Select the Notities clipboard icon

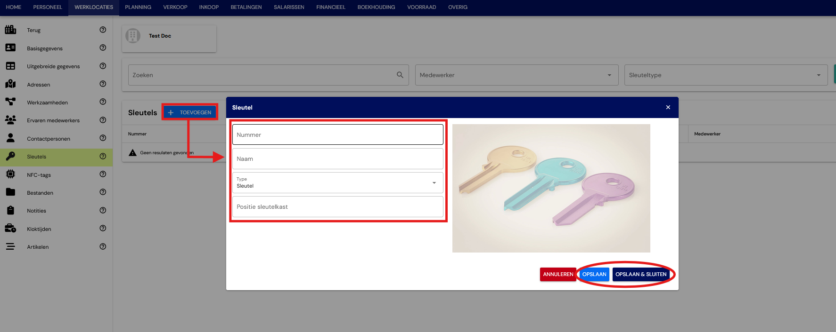tap(10, 210)
